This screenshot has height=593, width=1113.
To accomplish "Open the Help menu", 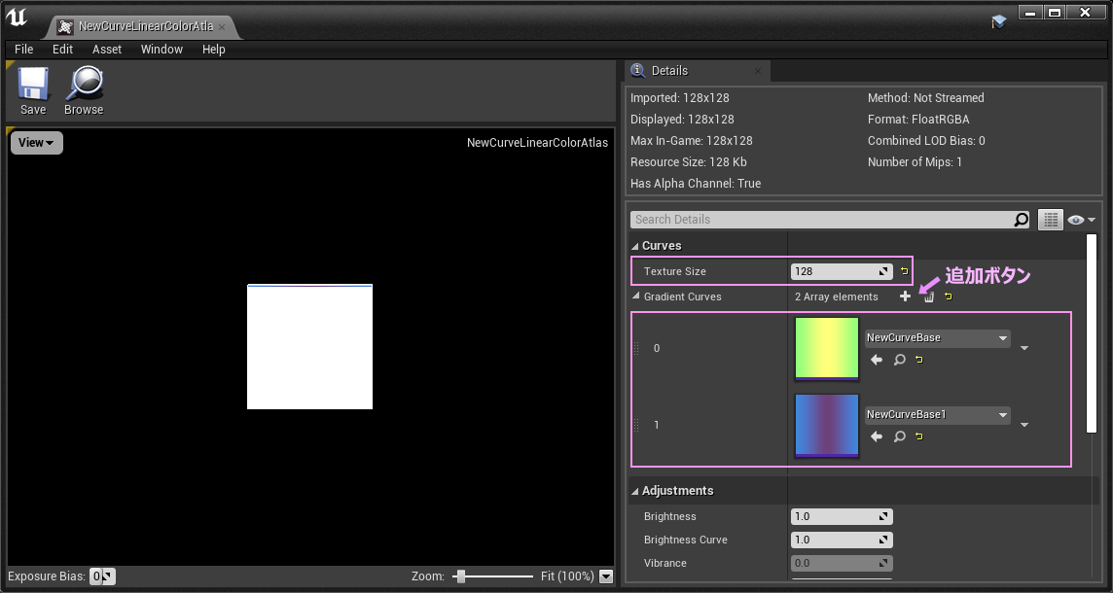I will pyautogui.click(x=214, y=49).
